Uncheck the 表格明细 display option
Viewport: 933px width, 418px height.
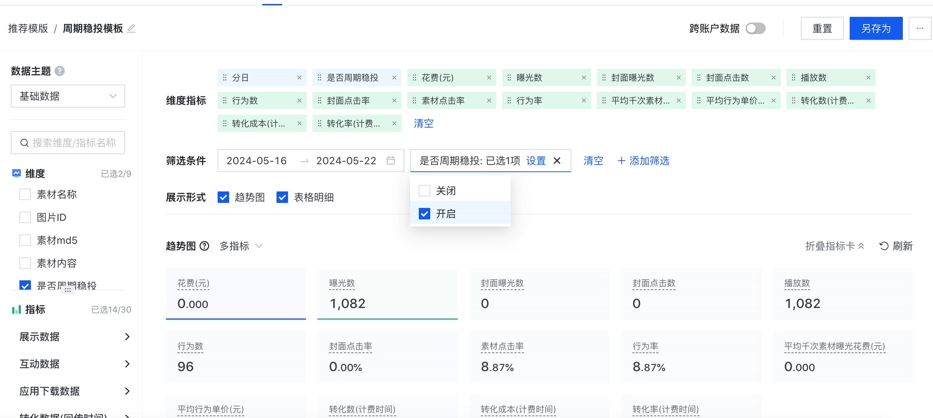pos(282,197)
